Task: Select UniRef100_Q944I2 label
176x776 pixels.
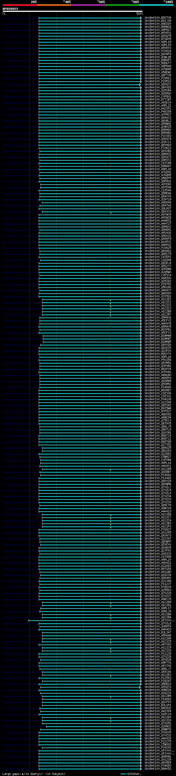Action: coord(158,118)
